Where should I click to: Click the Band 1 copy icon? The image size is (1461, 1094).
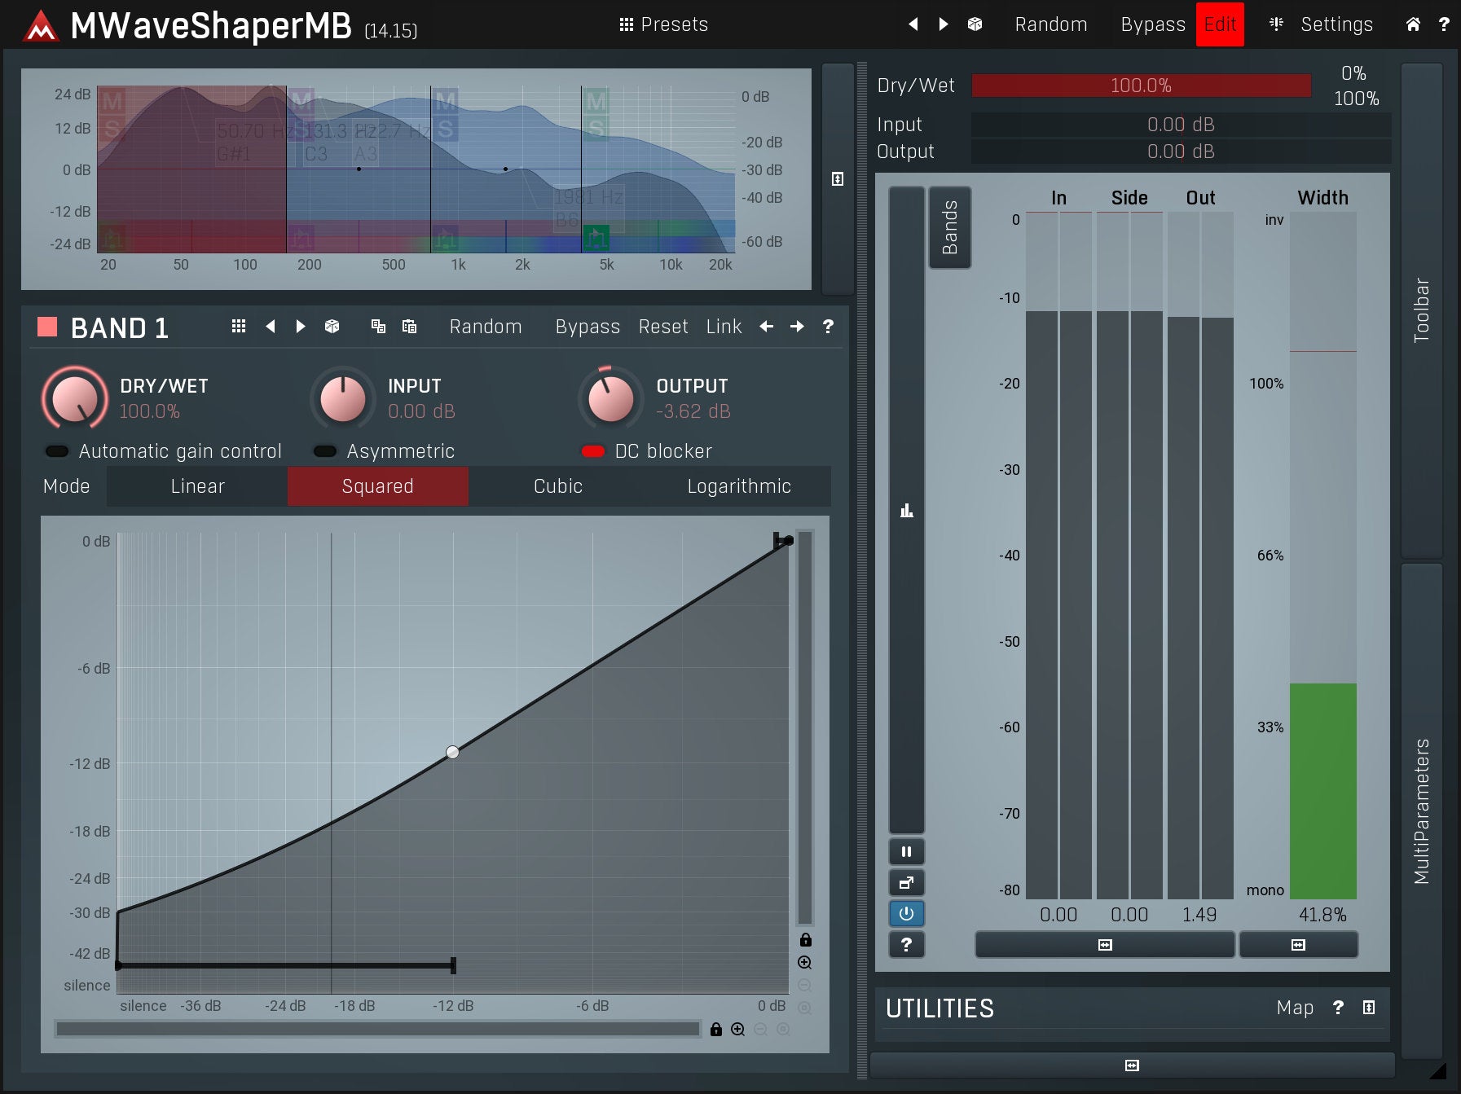378,327
